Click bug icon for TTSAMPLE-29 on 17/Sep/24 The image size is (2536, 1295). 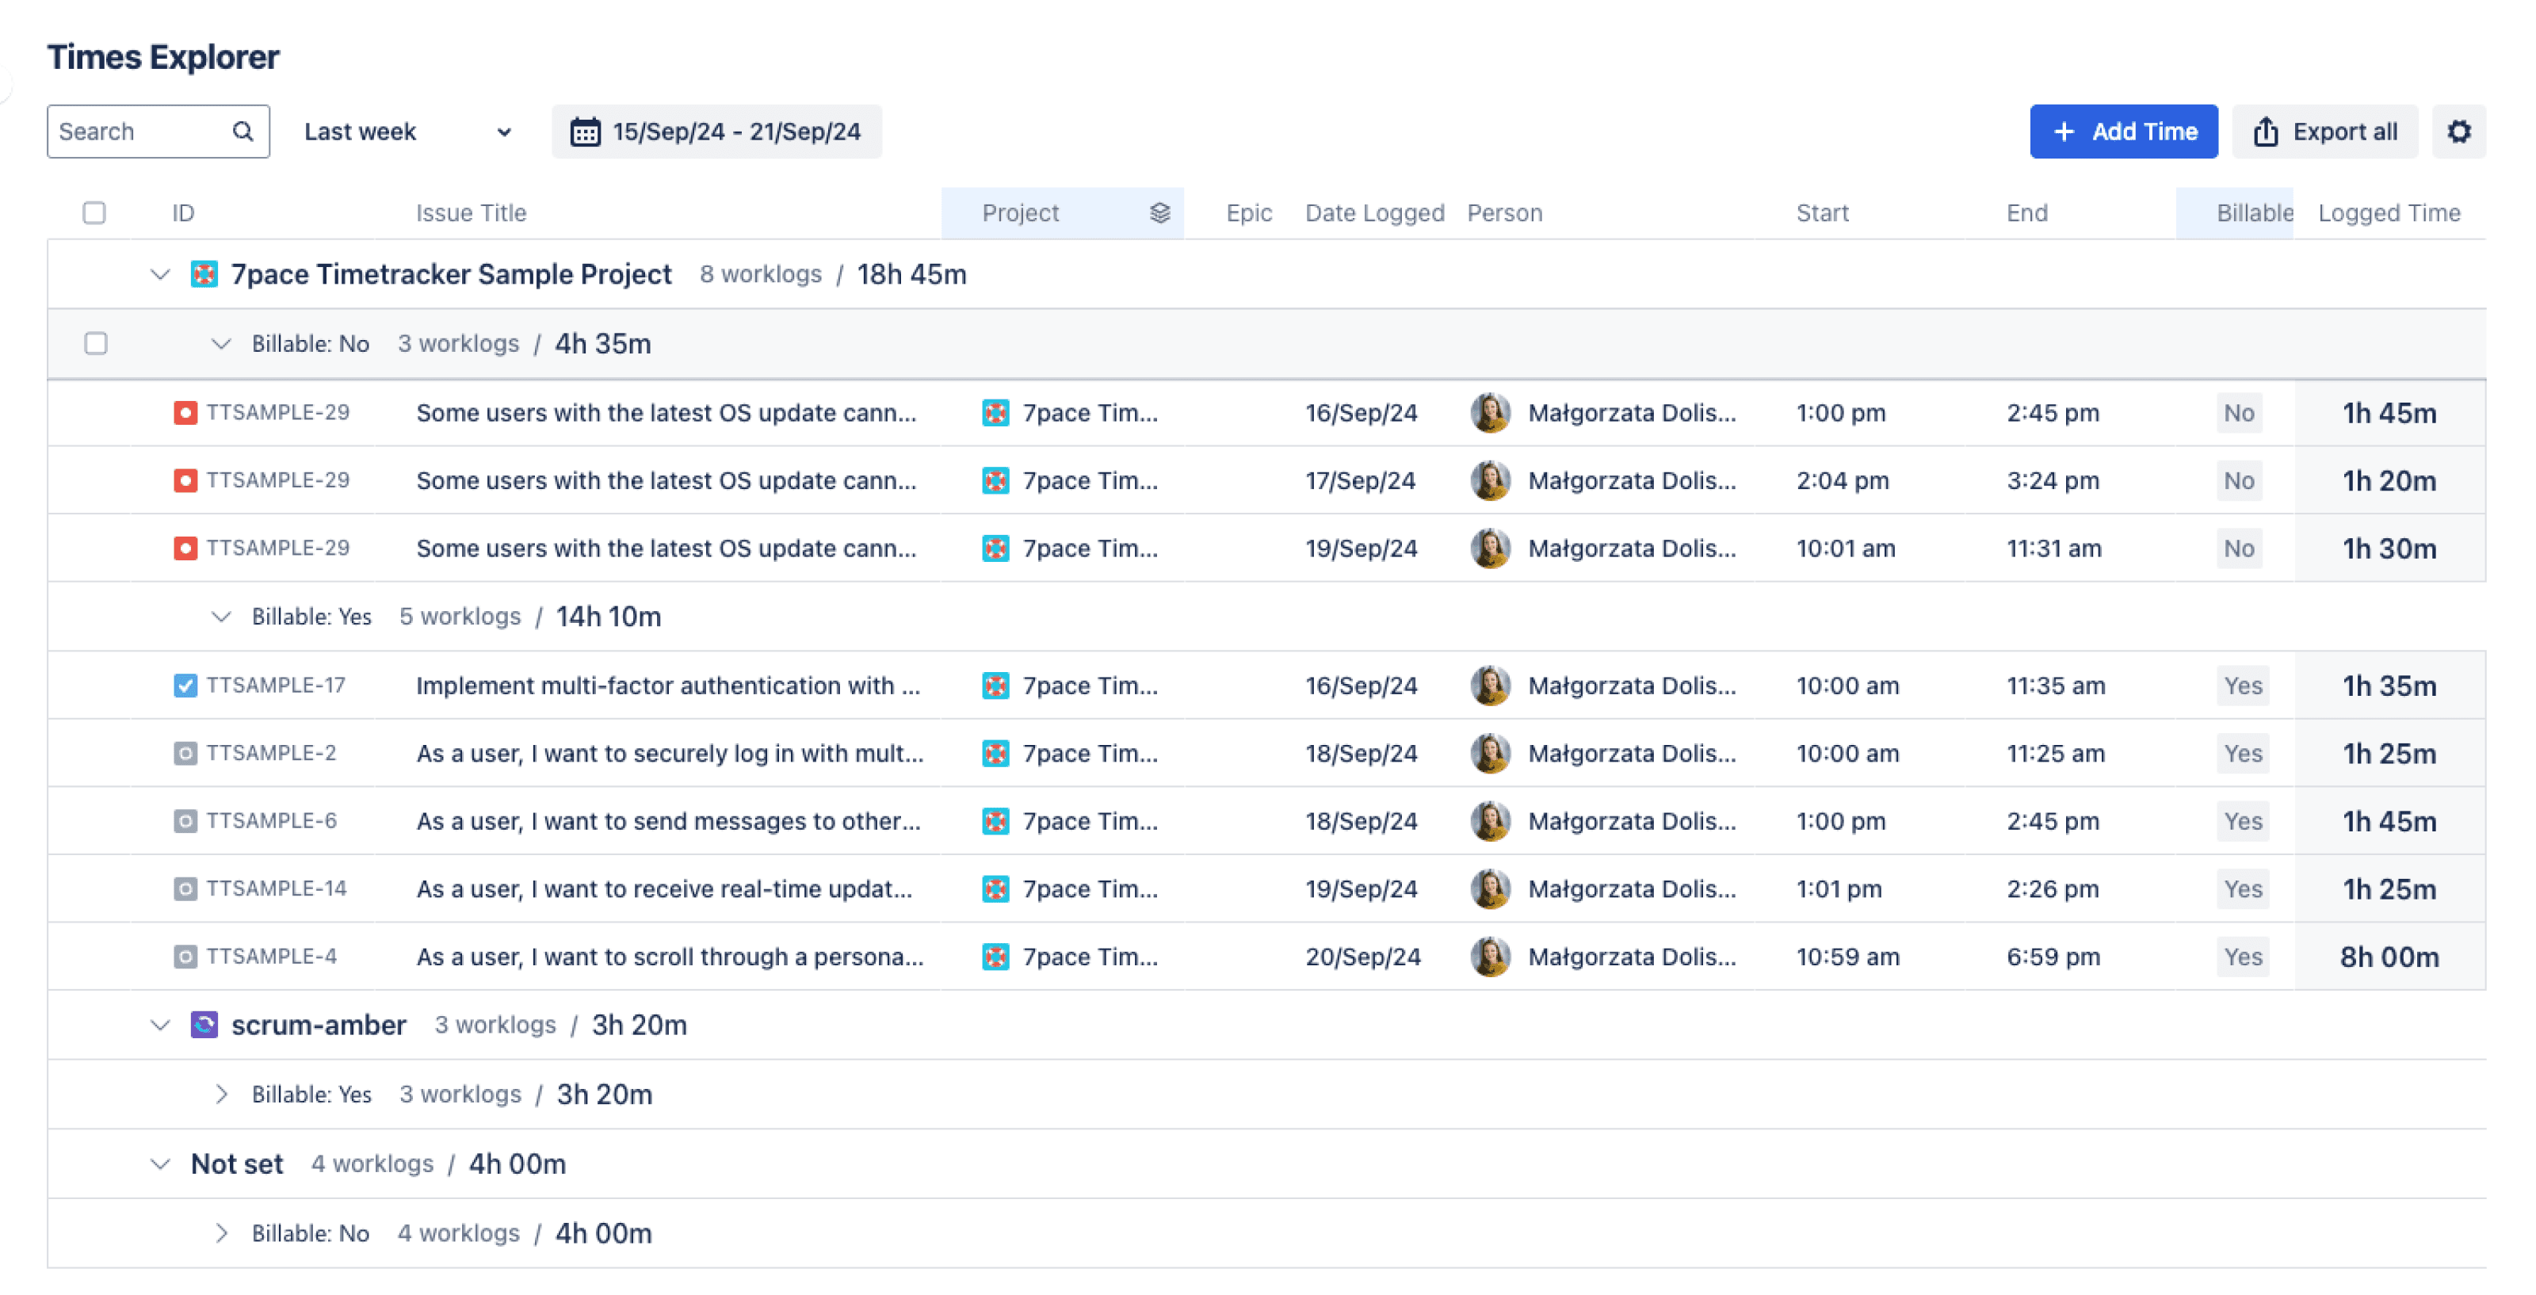185,480
